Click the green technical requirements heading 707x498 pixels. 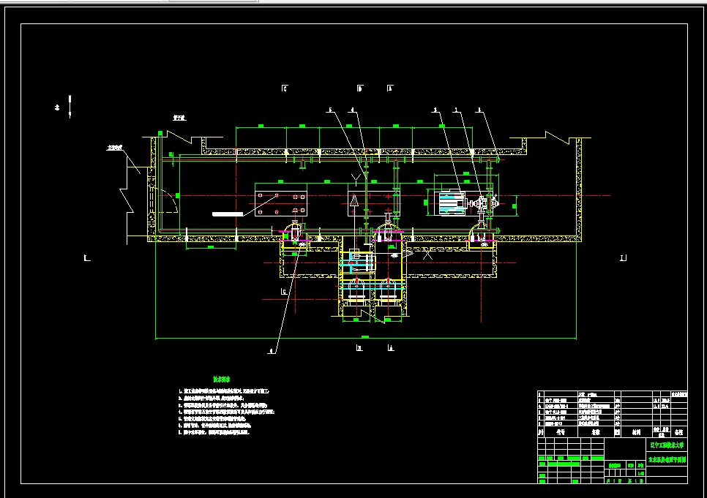click(x=222, y=380)
